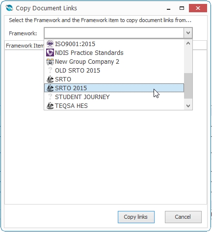Click the crest icon next to SRTO
The width and height of the screenshot is (212, 232).
(x=50, y=79)
